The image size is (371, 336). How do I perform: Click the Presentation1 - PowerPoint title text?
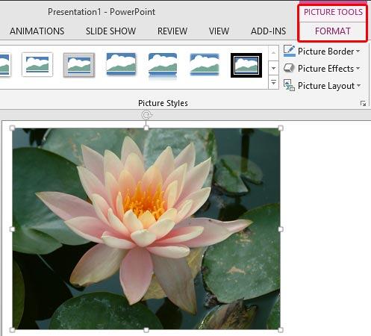click(x=102, y=12)
